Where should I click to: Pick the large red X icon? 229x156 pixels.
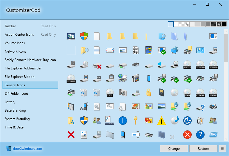[71, 135]
